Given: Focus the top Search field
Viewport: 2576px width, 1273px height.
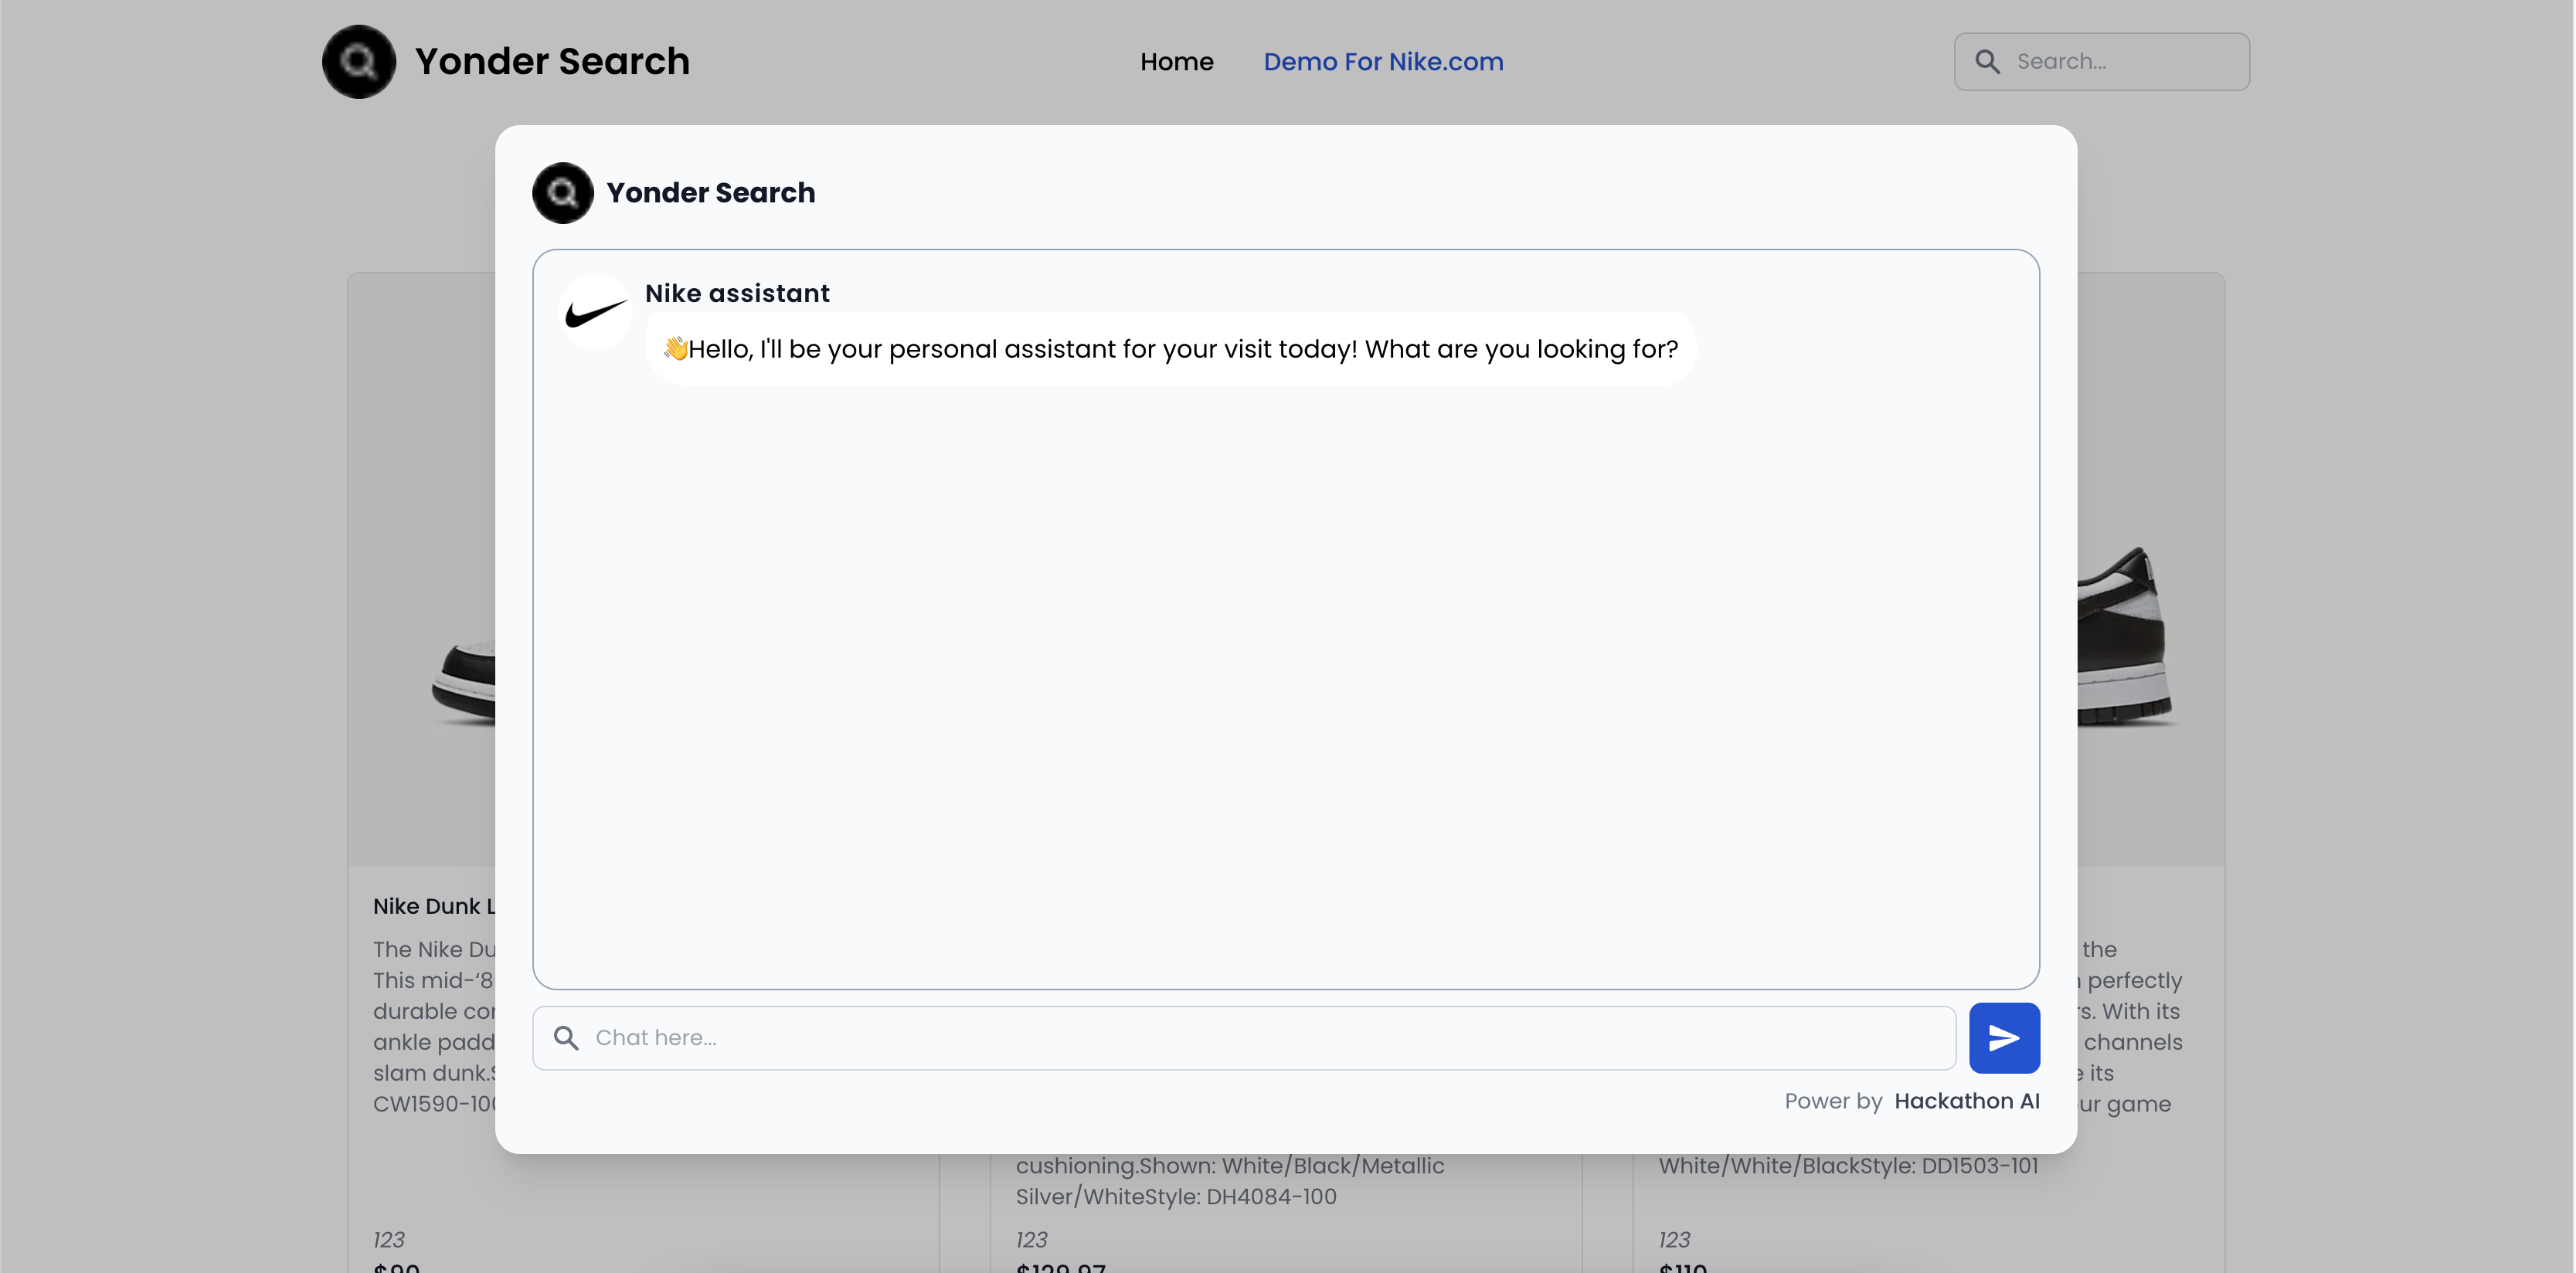Looking at the screenshot, I should pyautogui.click(x=2120, y=62).
